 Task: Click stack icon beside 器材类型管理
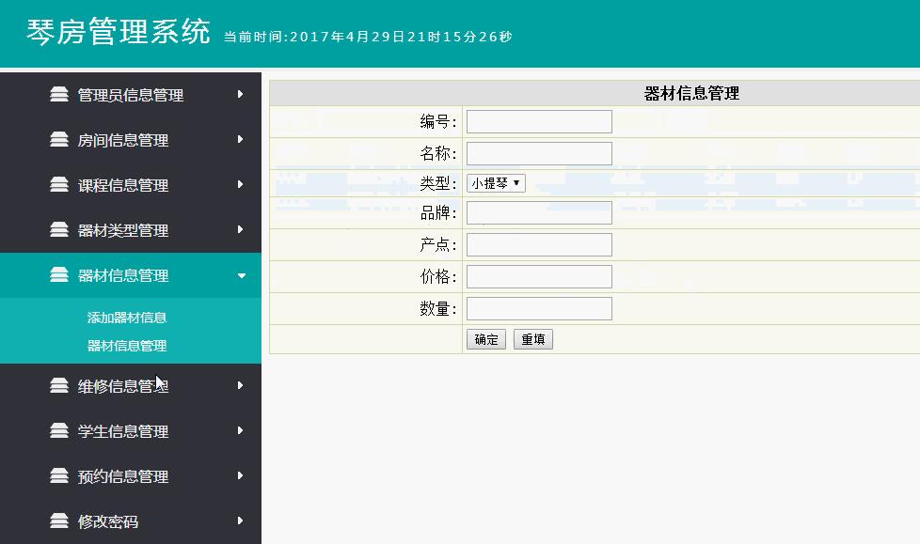click(59, 229)
